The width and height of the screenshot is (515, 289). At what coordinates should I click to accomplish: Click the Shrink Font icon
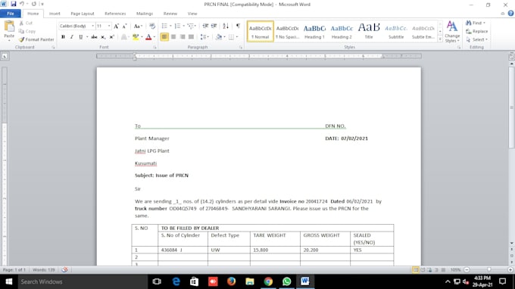pyautogui.click(x=124, y=26)
